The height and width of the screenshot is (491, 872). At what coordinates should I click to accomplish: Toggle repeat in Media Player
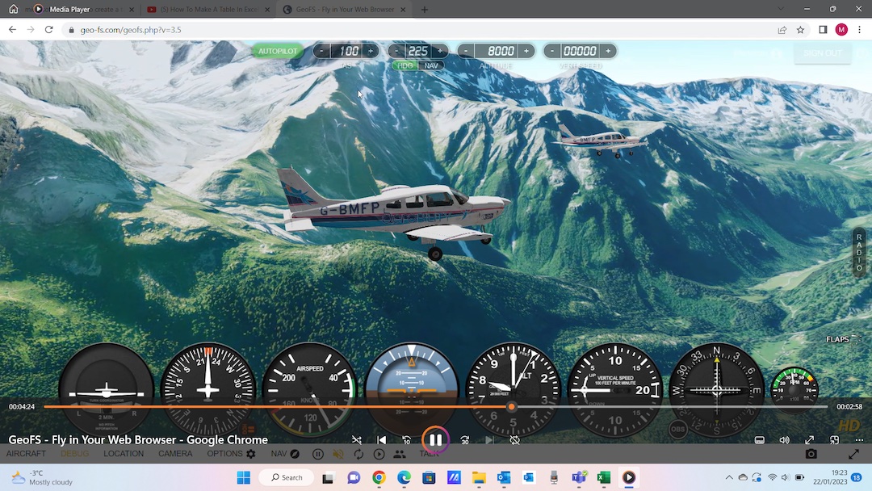515,440
